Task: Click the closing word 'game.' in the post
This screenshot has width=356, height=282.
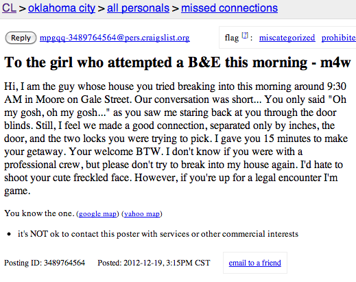Action: coord(17,191)
